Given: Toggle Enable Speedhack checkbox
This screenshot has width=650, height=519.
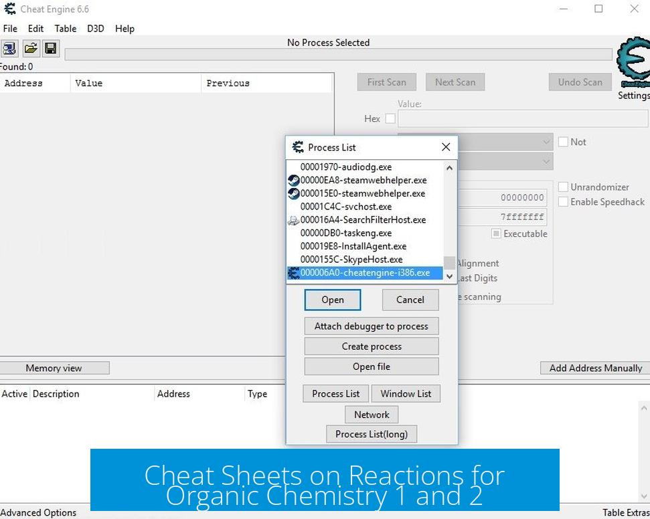Looking at the screenshot, I should [x=563, y=202].
